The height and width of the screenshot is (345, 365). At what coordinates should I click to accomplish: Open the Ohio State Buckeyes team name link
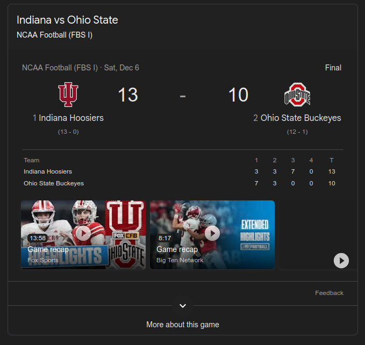300,118
